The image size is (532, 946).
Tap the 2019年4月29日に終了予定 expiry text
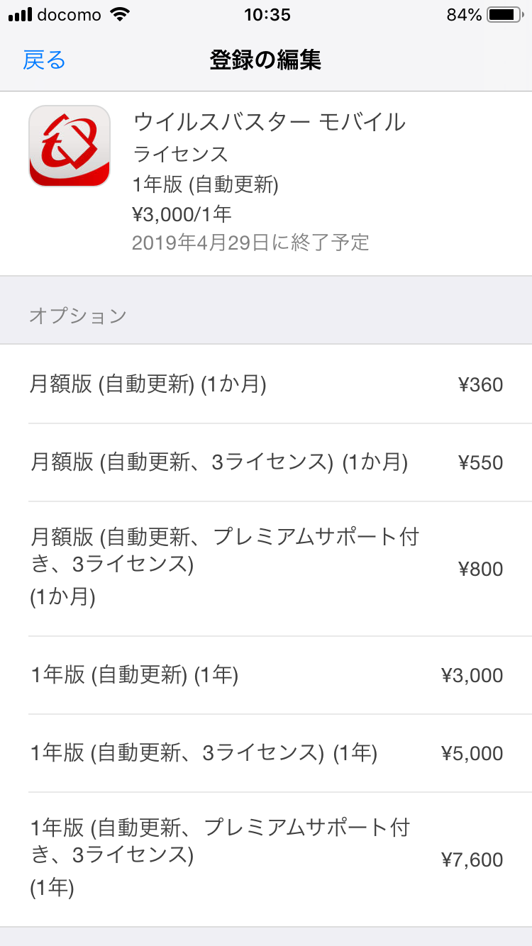pos(250,243)
